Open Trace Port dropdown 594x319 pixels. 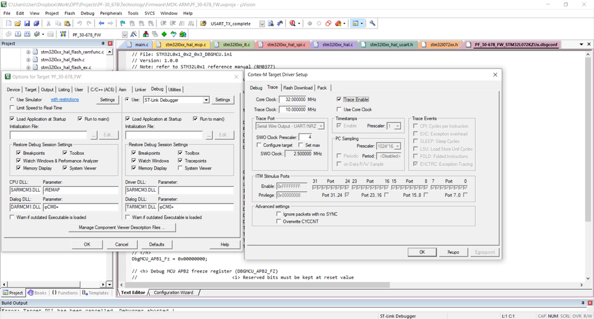click(x=321, y=126)
